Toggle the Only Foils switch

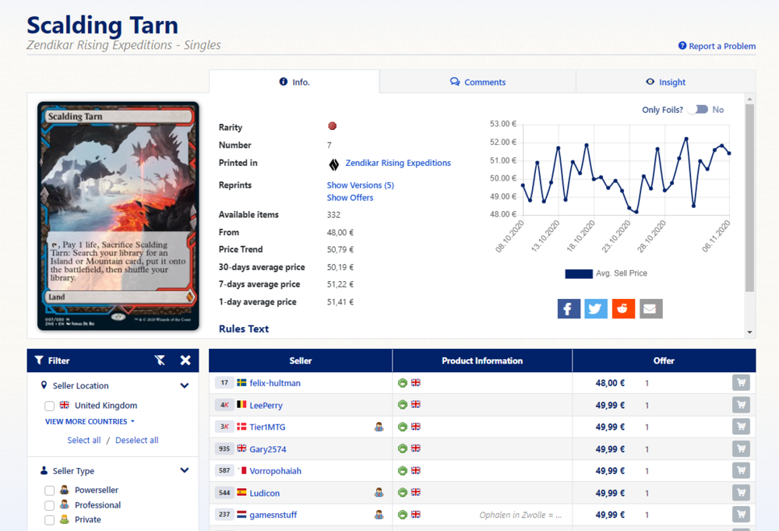click(x=698, y=110)
